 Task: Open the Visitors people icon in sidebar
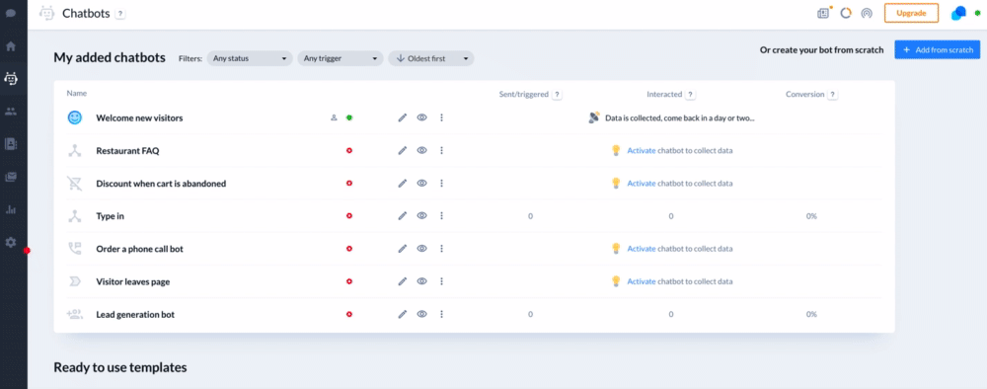(x=11, y=112)
